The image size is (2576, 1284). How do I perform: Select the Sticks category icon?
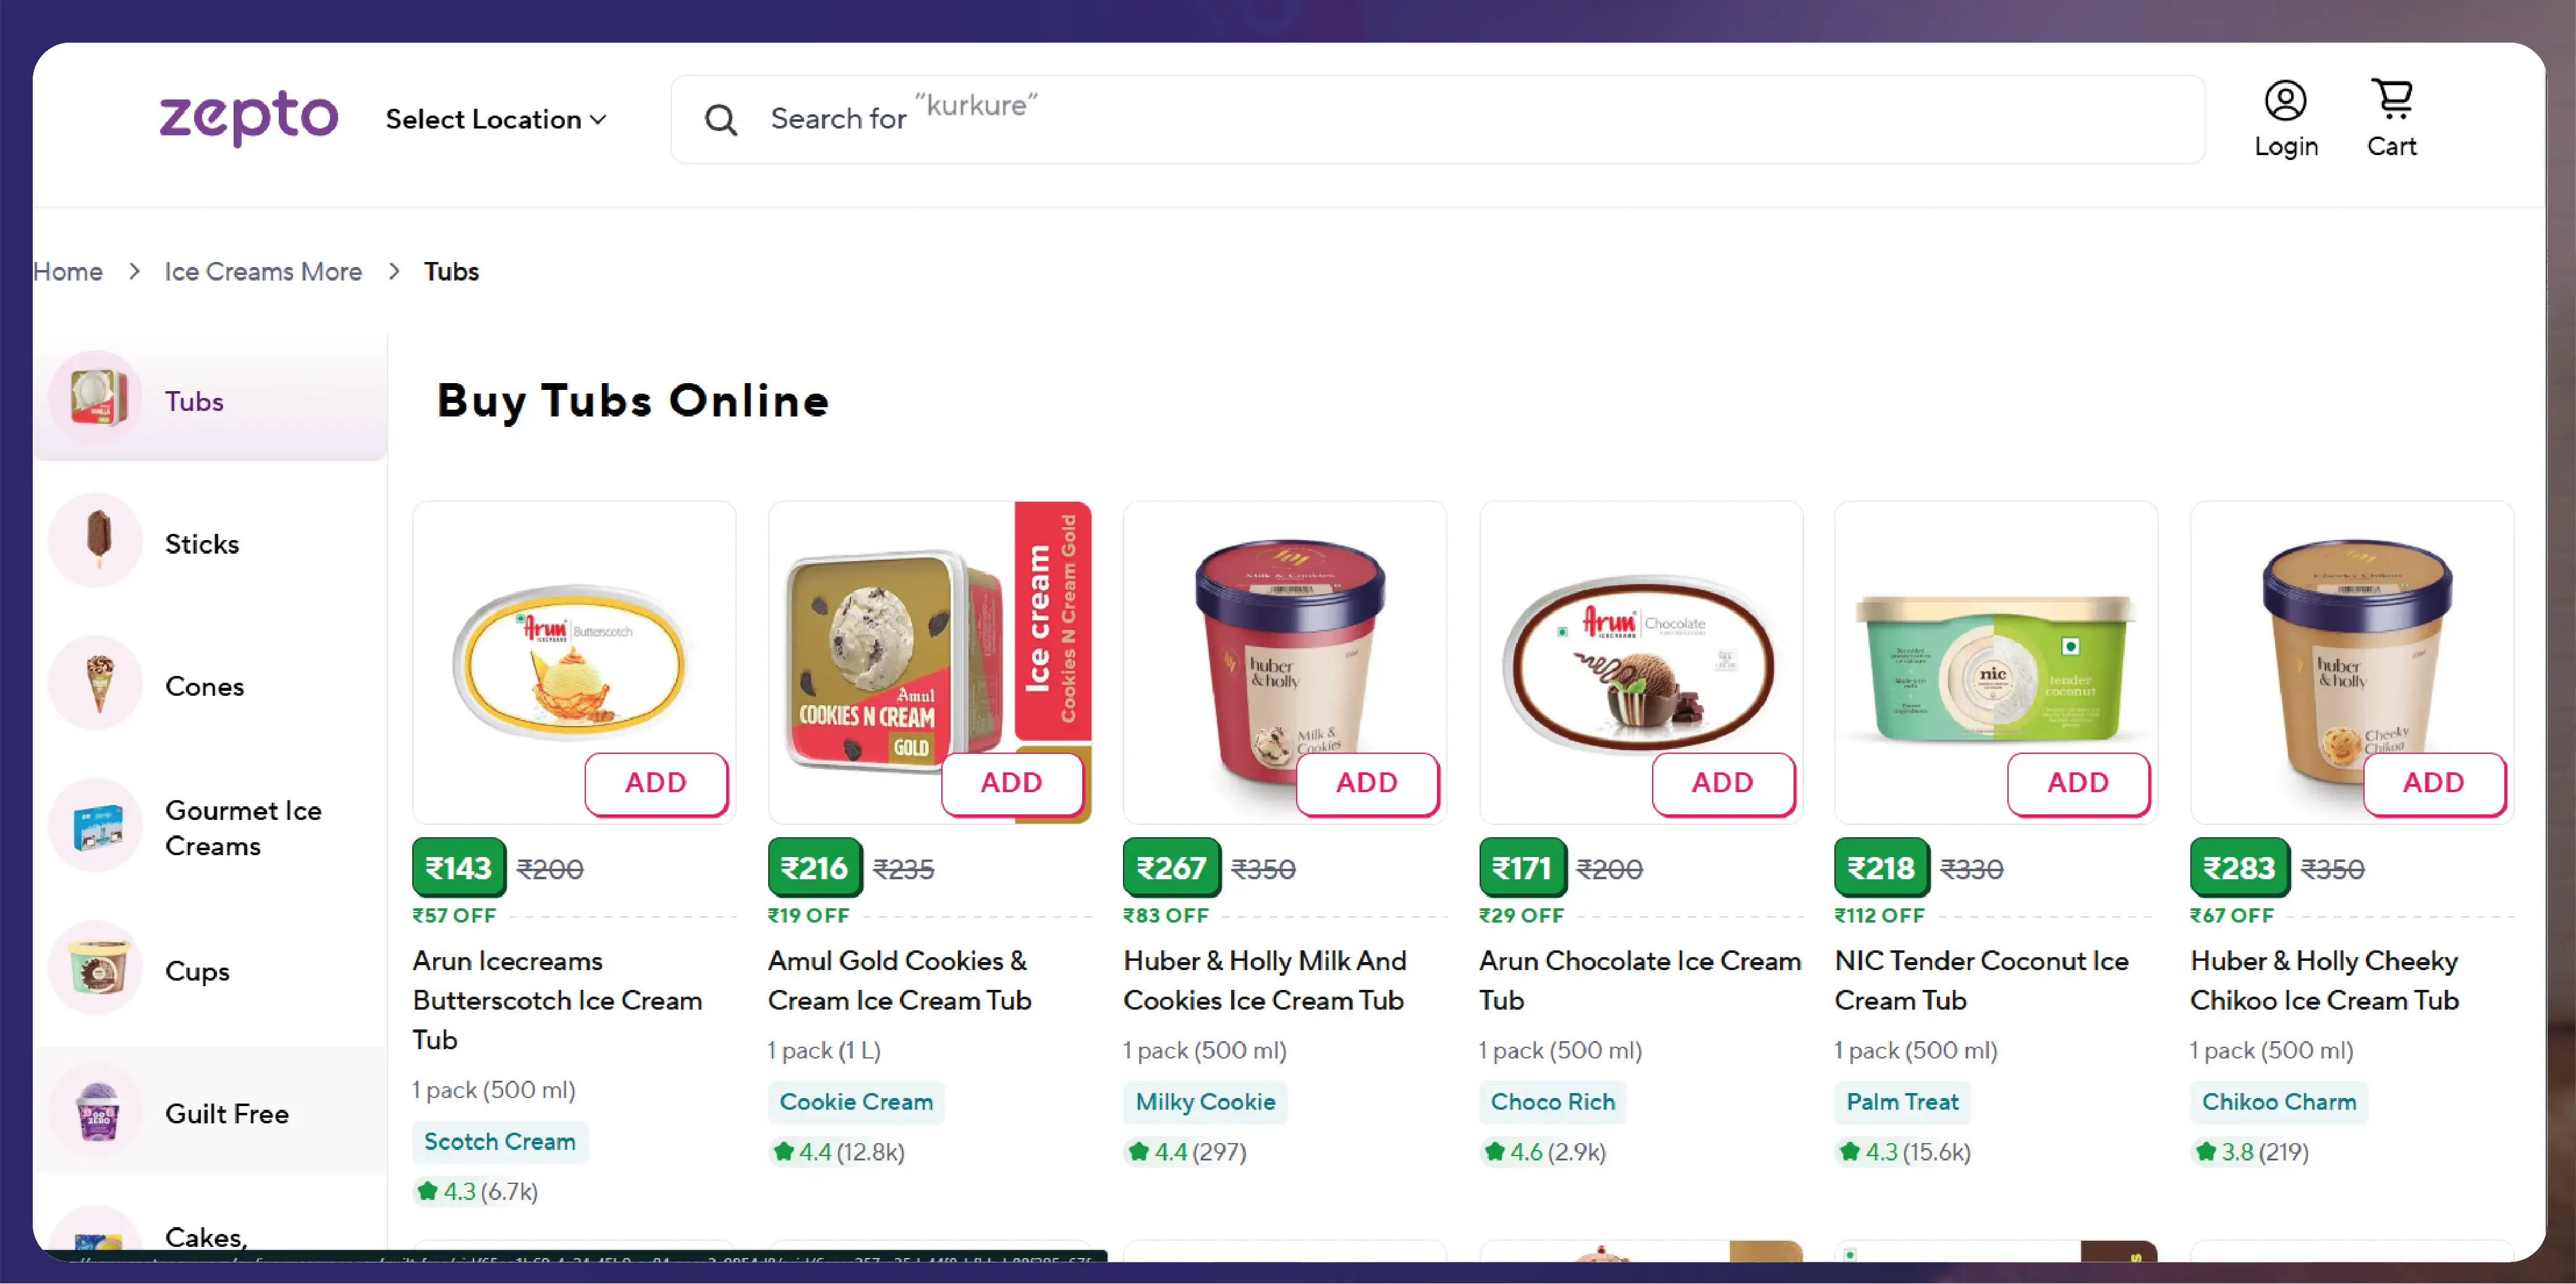(97, 541)
